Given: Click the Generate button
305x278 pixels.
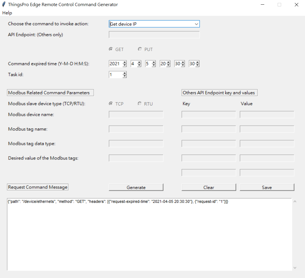Looking at the screenshot, I should click(x=136, y=187).
